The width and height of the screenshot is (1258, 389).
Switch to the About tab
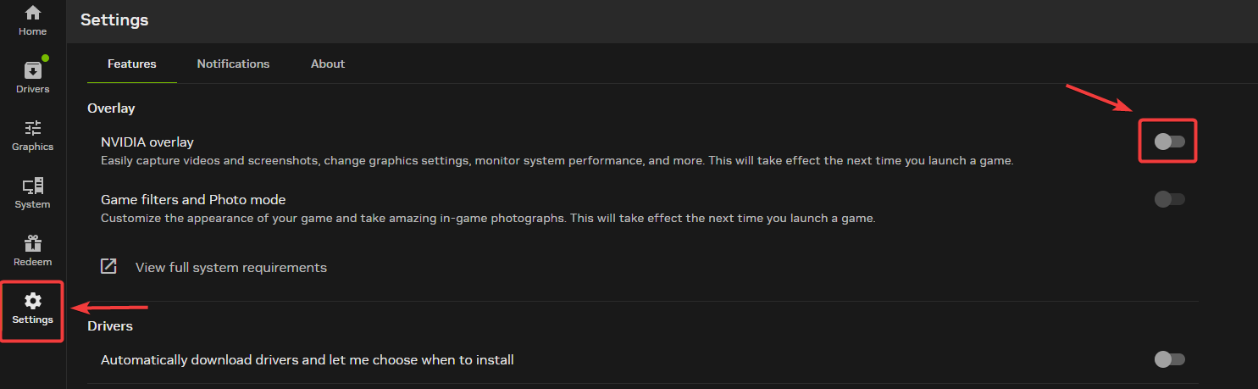328,64
